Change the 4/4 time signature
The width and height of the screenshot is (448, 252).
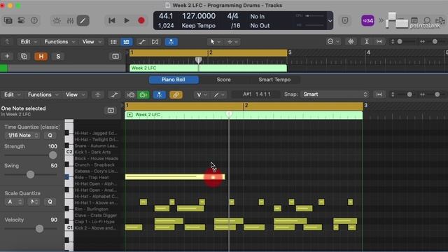coord(233,16)
